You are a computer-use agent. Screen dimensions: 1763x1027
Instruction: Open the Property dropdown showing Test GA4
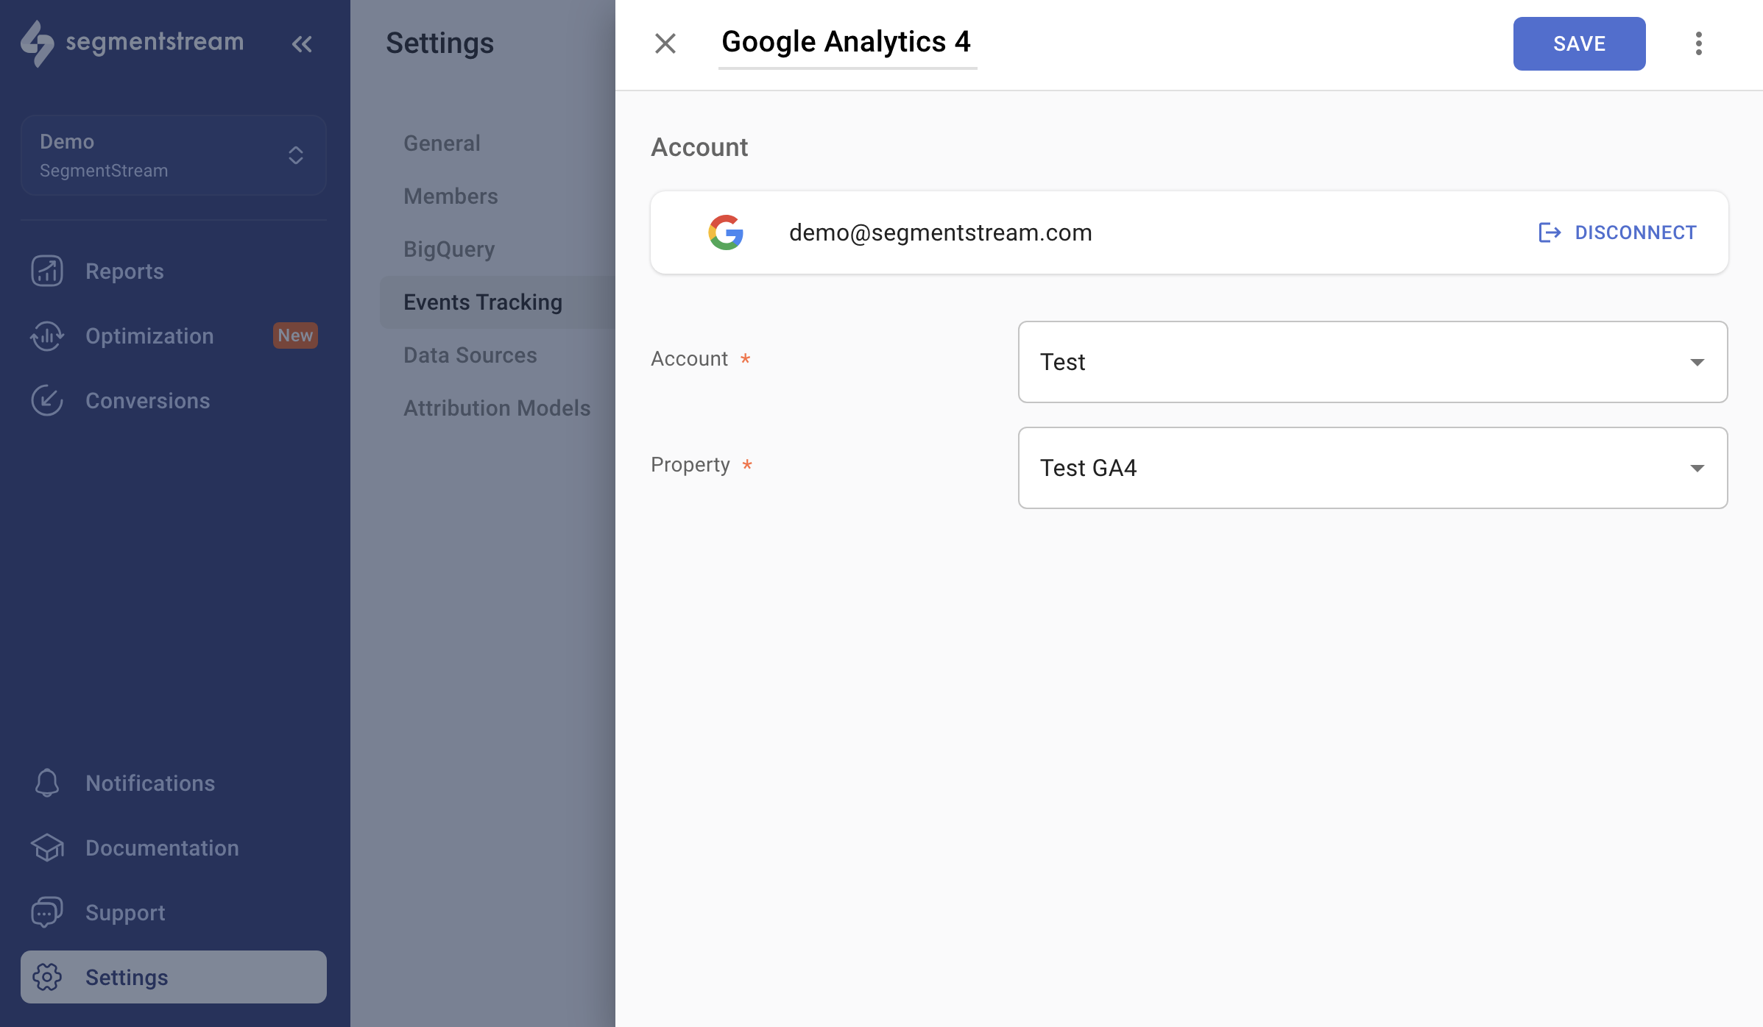point(1372,468)
